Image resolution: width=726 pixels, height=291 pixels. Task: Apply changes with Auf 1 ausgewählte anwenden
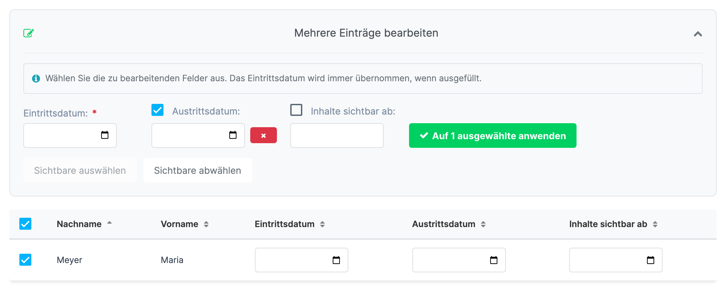click(493, 136)
